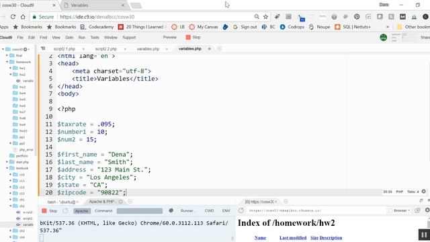Reload the Chrome page
This screenshot has height=242, width=430.
(13, 17)
